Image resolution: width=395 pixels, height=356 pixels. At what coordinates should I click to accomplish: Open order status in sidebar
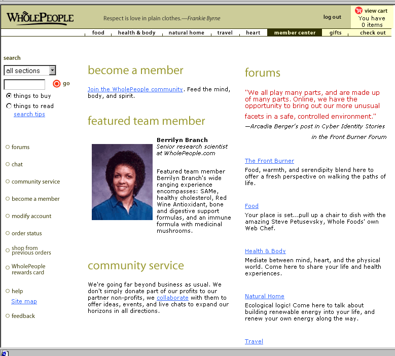[27, 233]
